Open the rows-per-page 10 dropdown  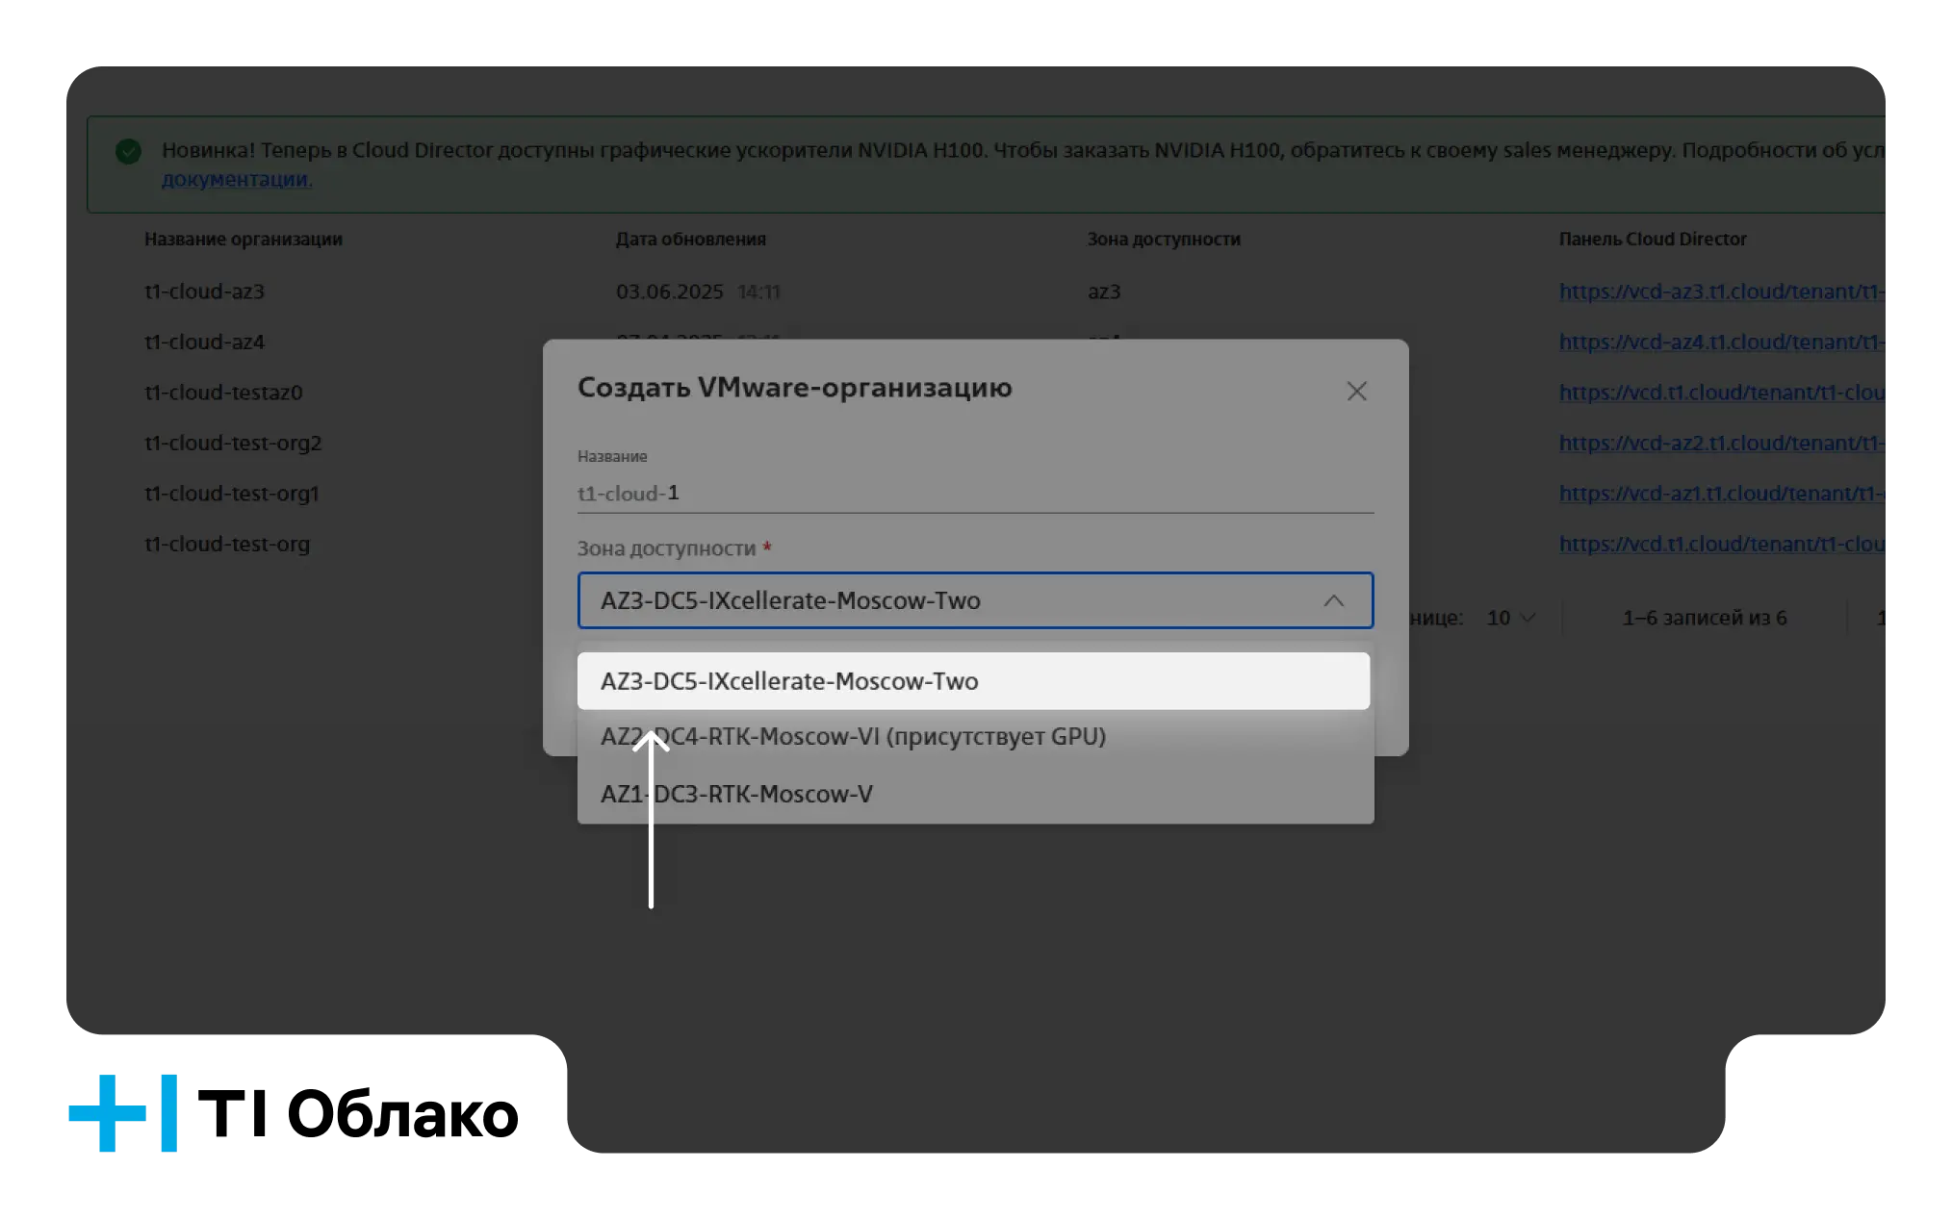[1511, 618]
